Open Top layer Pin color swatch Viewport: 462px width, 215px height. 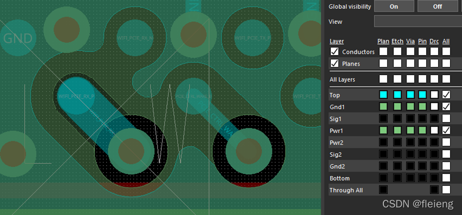pyautogui.click(x=422, y=95)
